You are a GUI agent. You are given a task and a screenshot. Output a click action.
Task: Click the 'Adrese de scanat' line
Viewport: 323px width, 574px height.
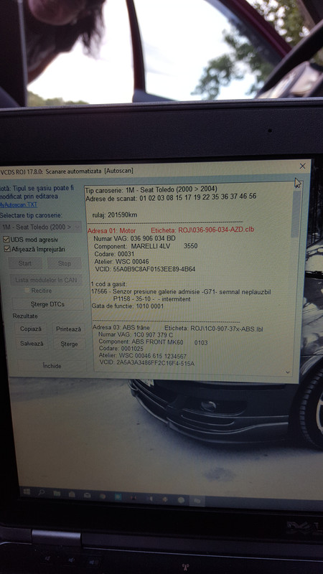pos(171,199)
